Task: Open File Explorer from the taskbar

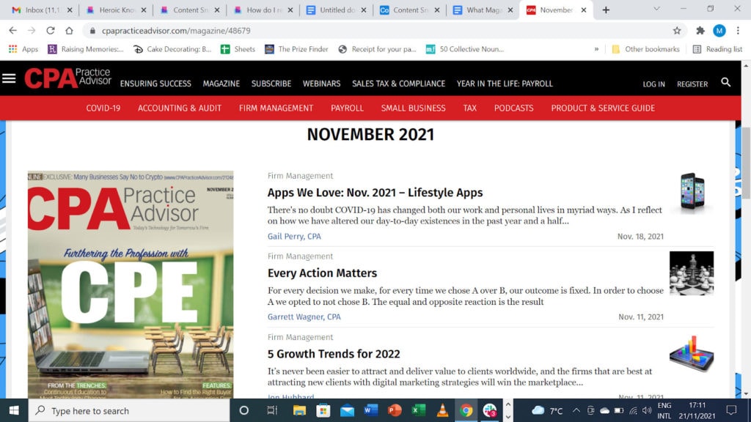Action: [x=299, y=410]
